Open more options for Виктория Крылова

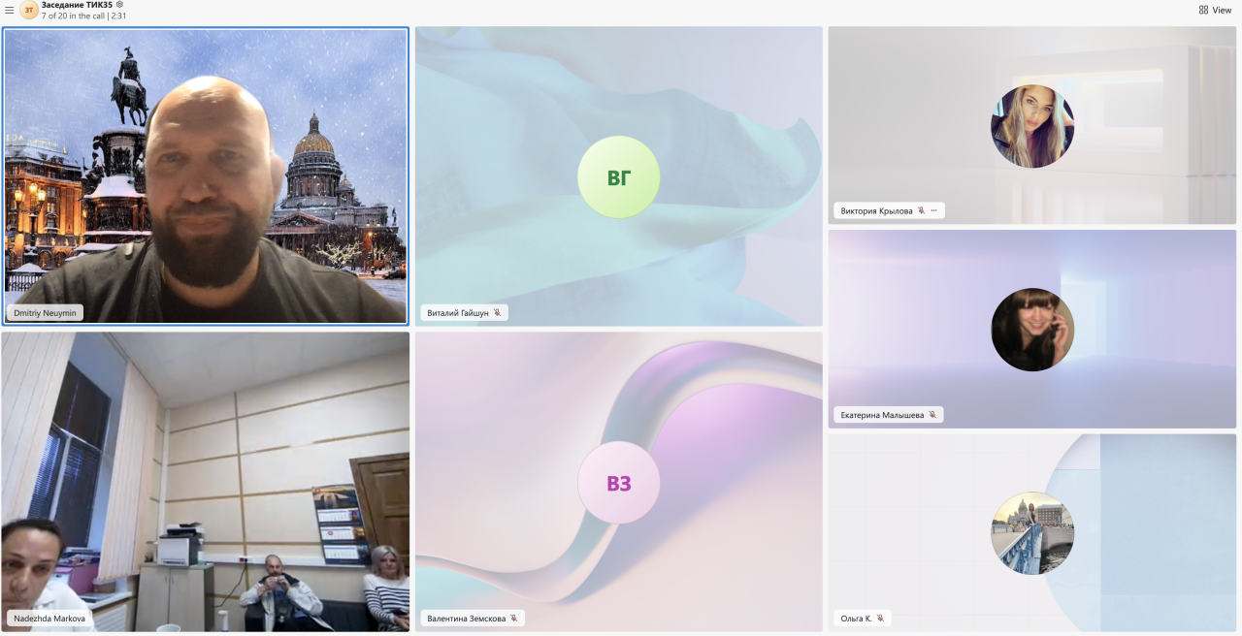coord(934,210)
